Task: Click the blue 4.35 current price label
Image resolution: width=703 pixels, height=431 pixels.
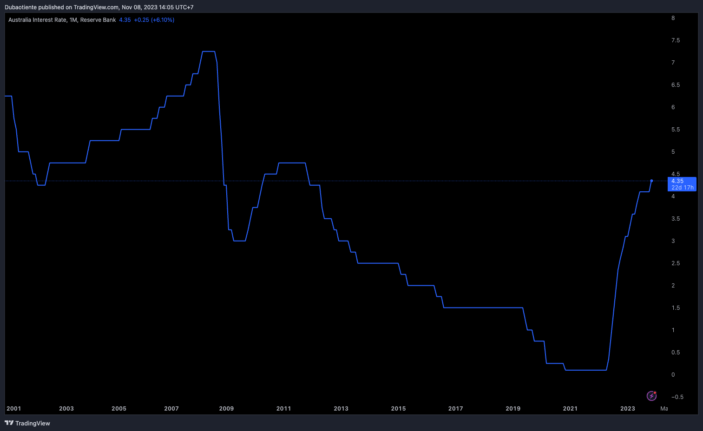Action: [682, 184]
